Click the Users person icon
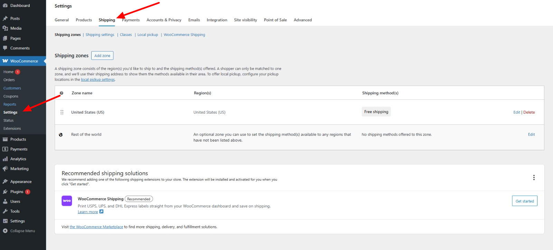The width and height of the screenshot is (553, 250). [5, 201]
